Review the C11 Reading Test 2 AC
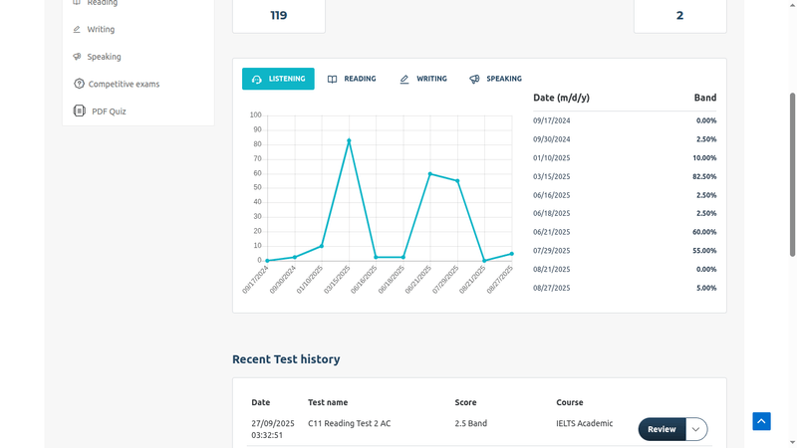The width and height of the screenshot is (797, 448). pyautogui.click(x=662, y=429)
